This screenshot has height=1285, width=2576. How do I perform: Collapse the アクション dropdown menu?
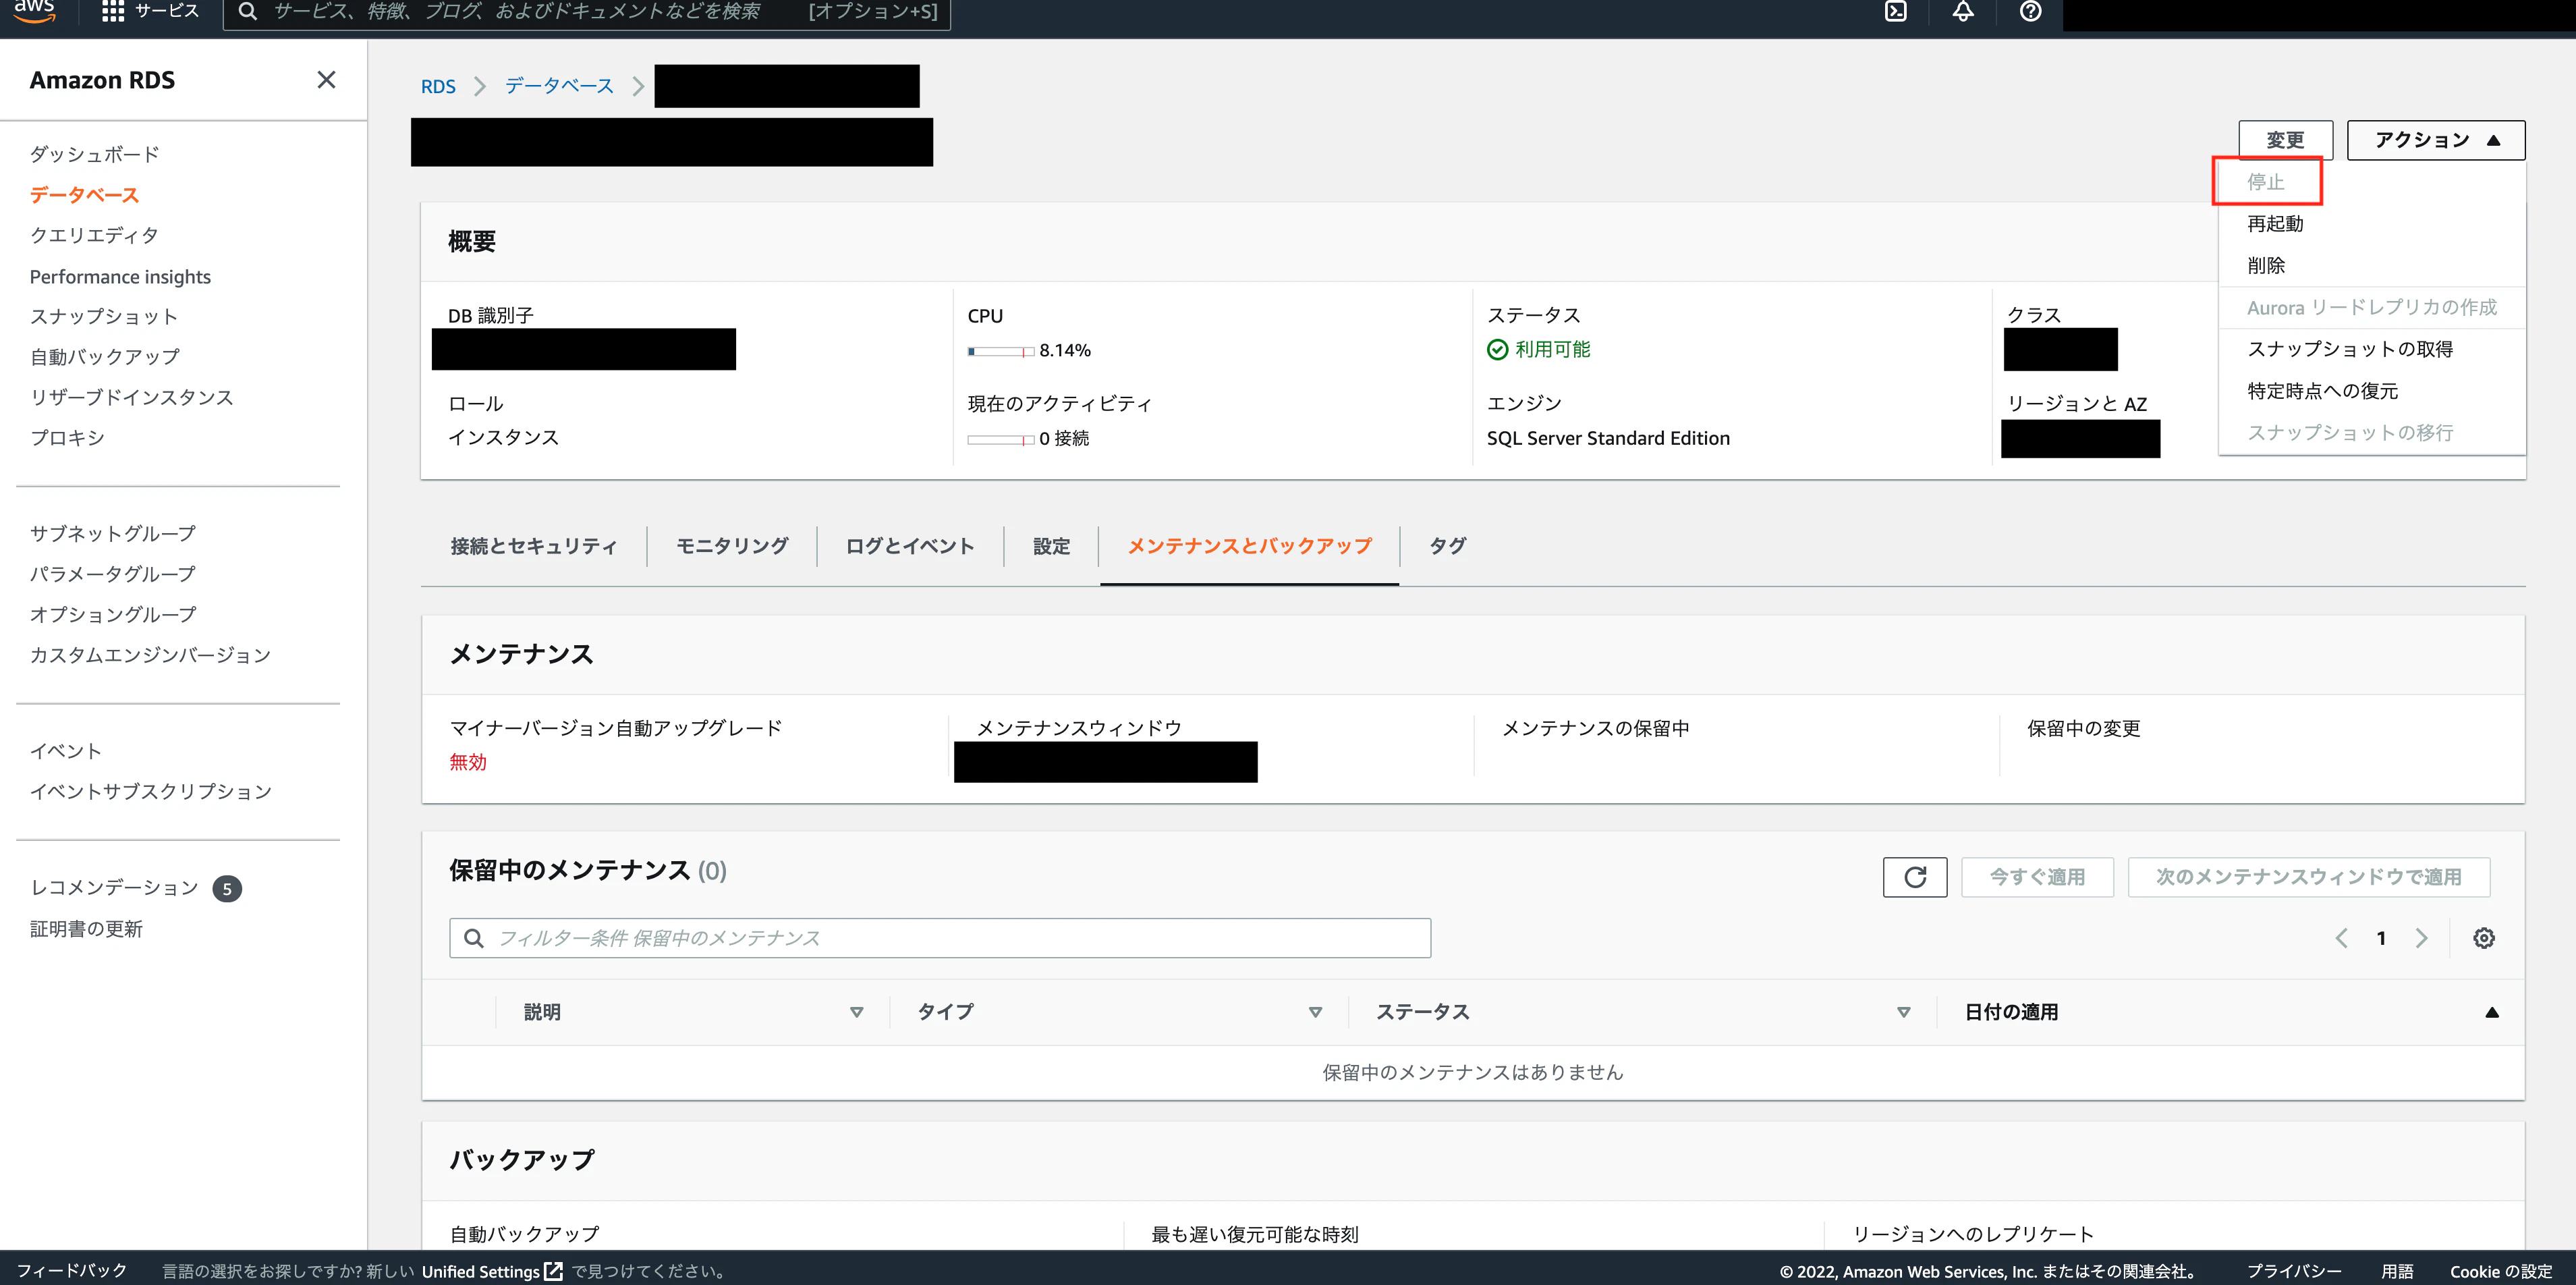tap(2435, 140)
